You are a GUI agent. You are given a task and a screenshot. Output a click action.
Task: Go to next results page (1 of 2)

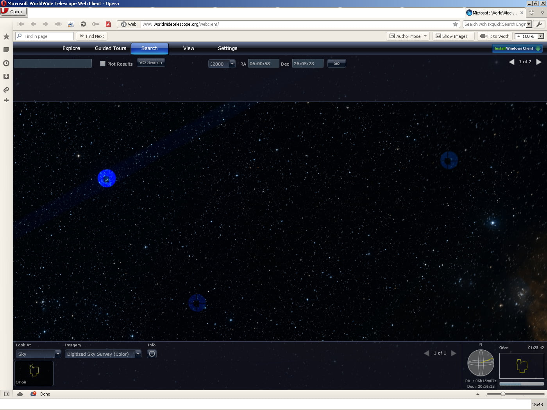click(x=539, y=62)
